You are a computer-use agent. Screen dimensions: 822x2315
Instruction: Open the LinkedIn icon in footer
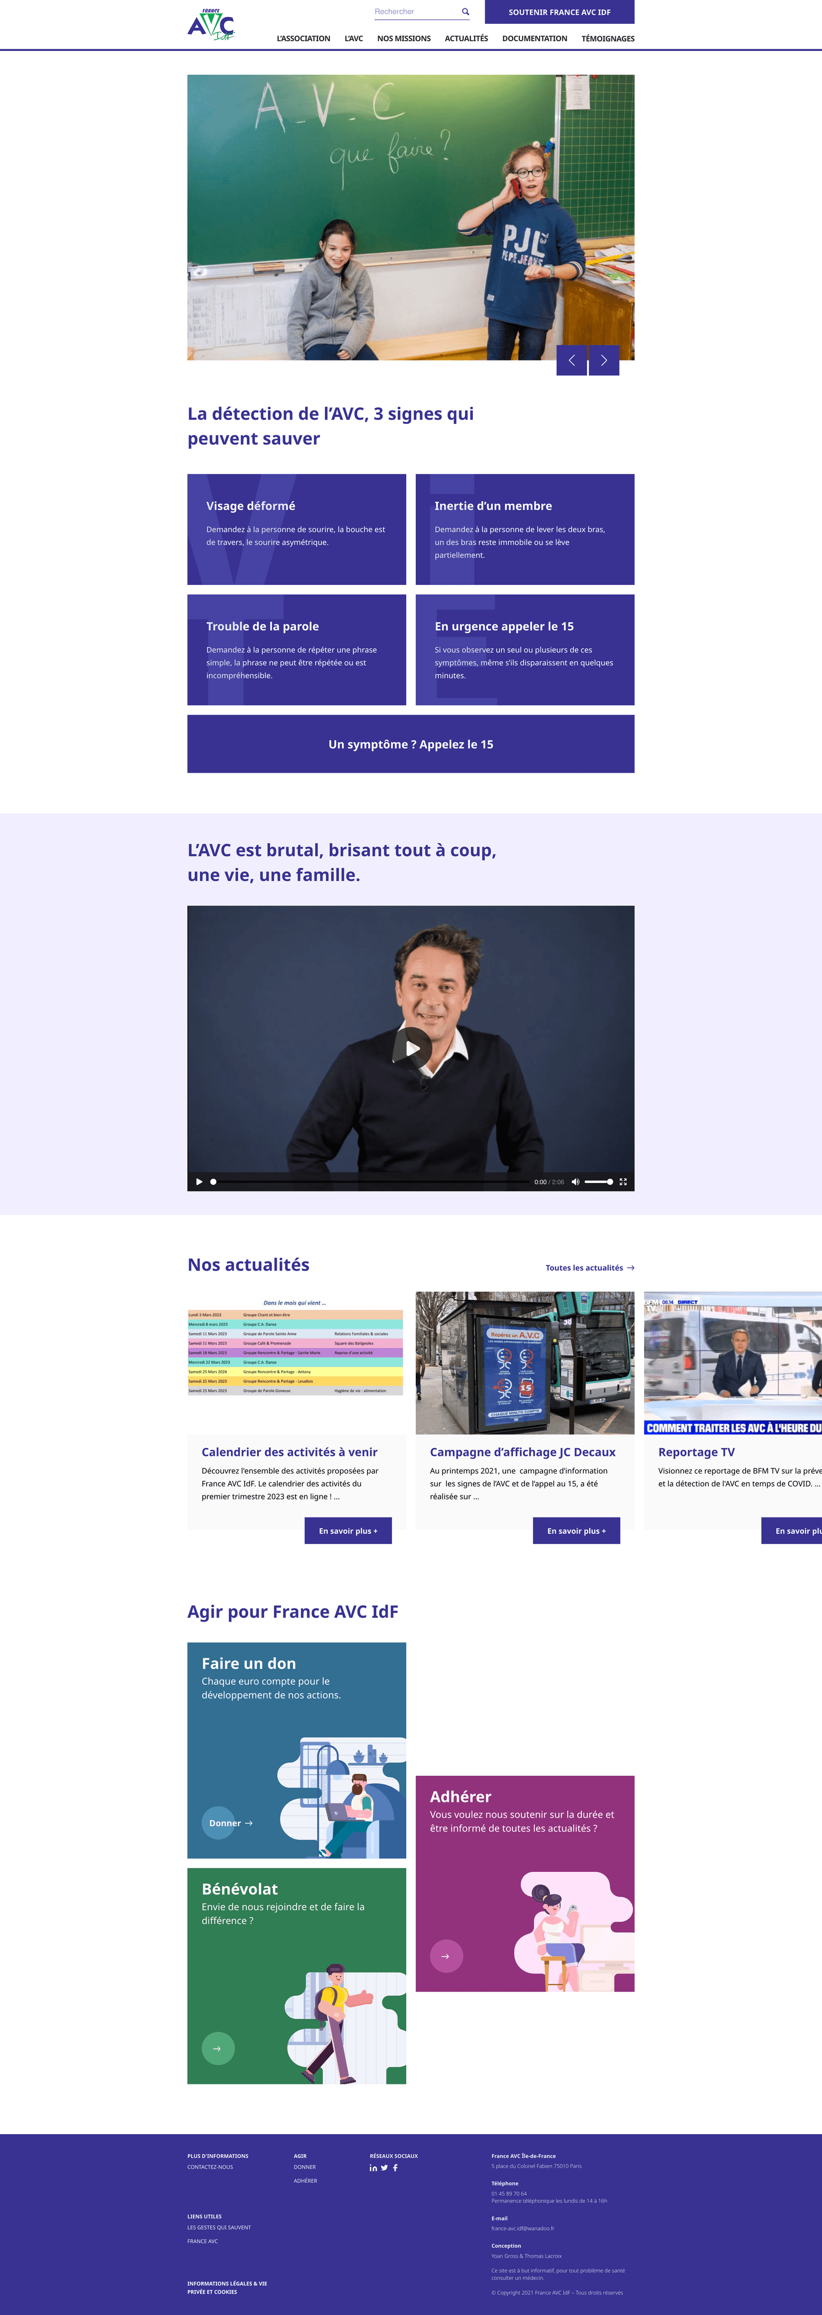pyautogui.click(x=374, y=2167)
